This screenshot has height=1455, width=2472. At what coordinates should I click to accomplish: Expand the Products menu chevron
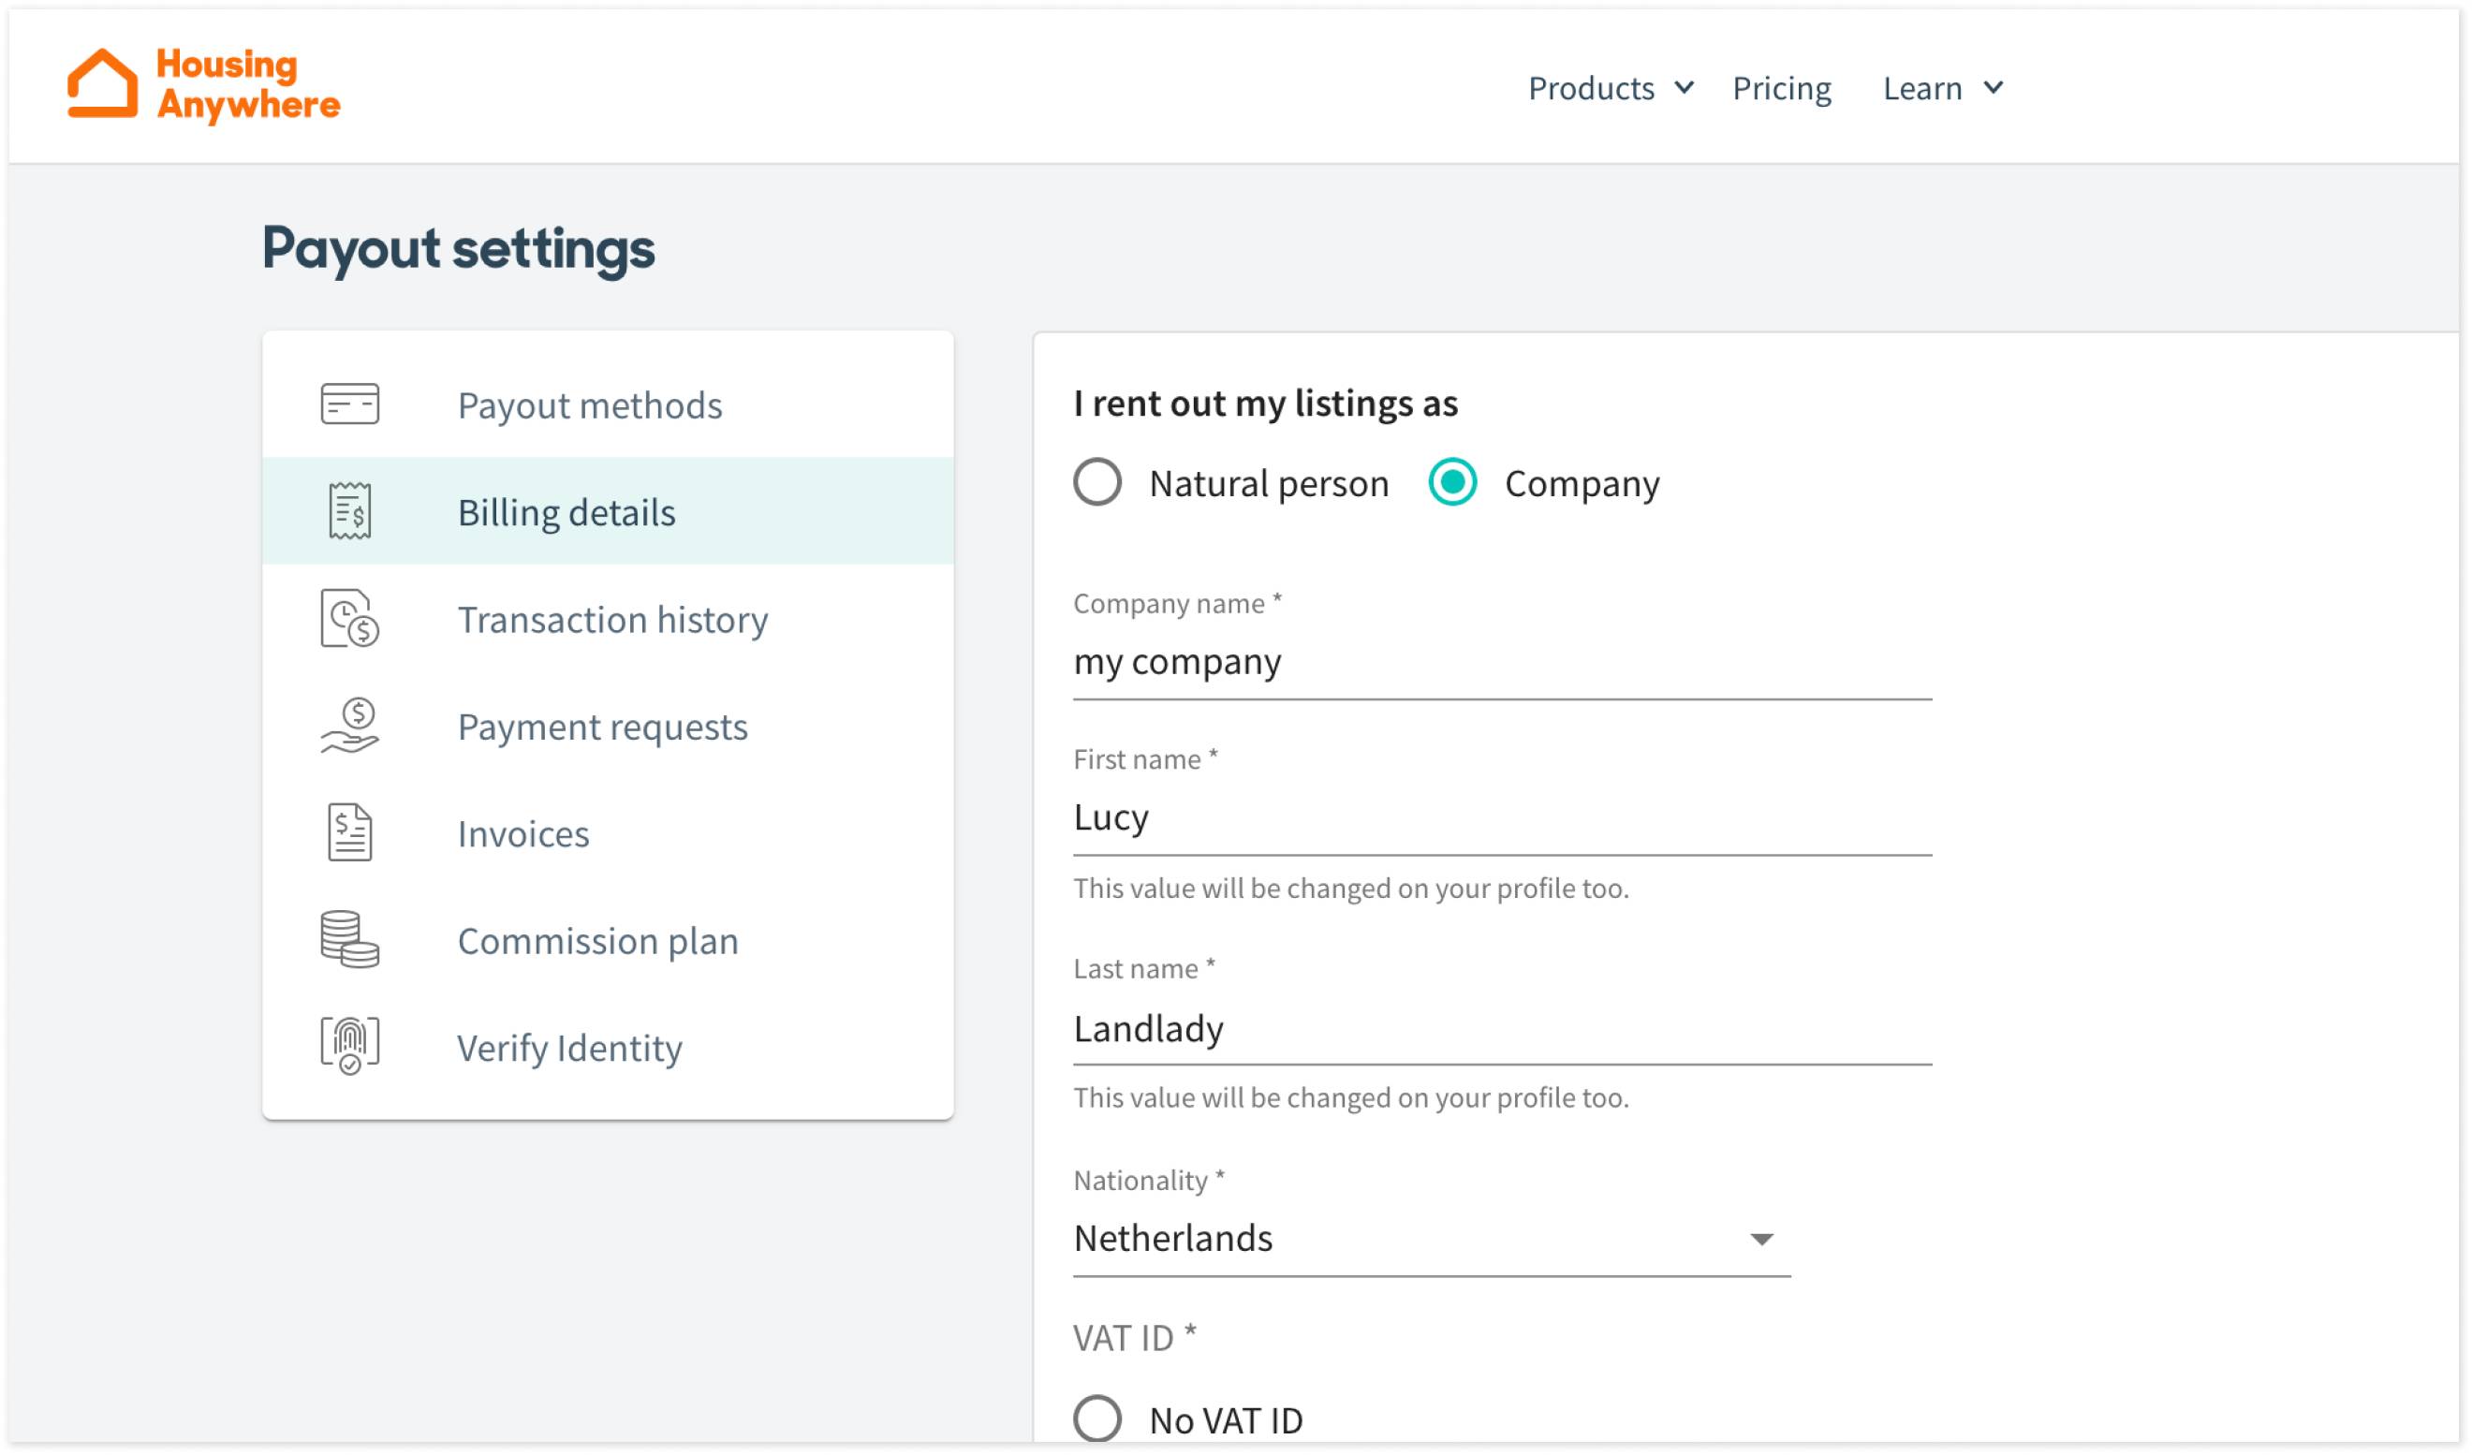pyautogui.click(x=1685, y=88)
